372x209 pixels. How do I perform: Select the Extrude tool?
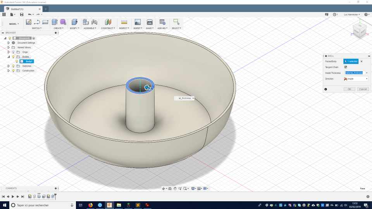point(55,22)
